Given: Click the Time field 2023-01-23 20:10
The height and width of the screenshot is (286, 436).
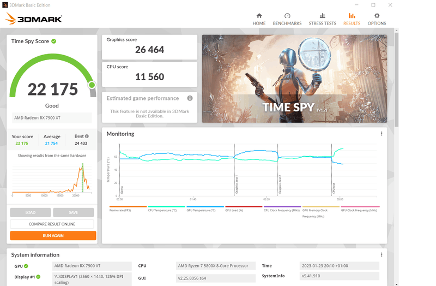Looking at the screenshot, I should [339, 266].
